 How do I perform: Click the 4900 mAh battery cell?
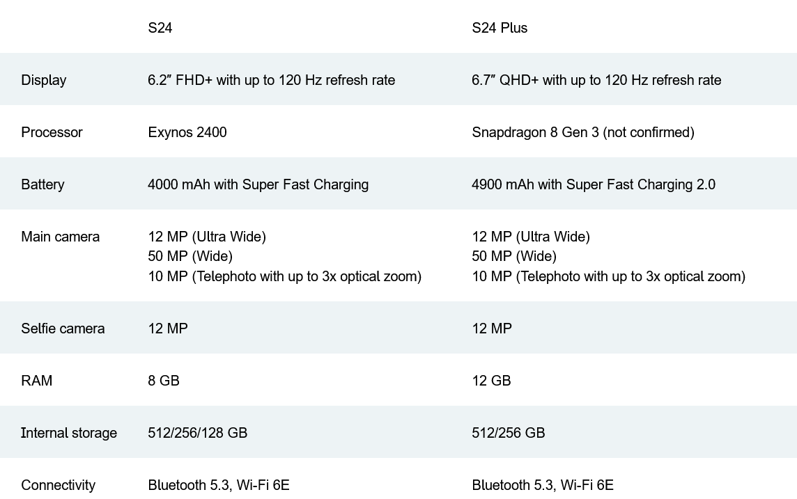[x=593, y=184]
